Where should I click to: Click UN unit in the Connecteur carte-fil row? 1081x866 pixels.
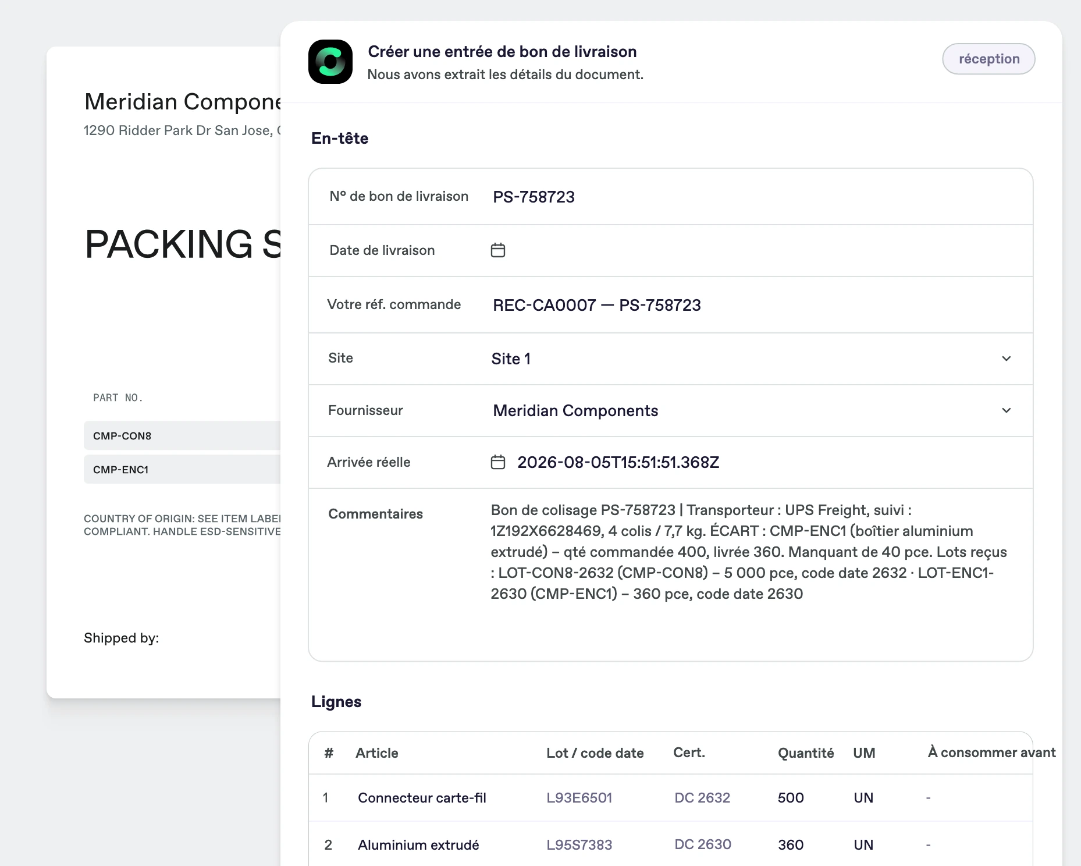point(863,797)
